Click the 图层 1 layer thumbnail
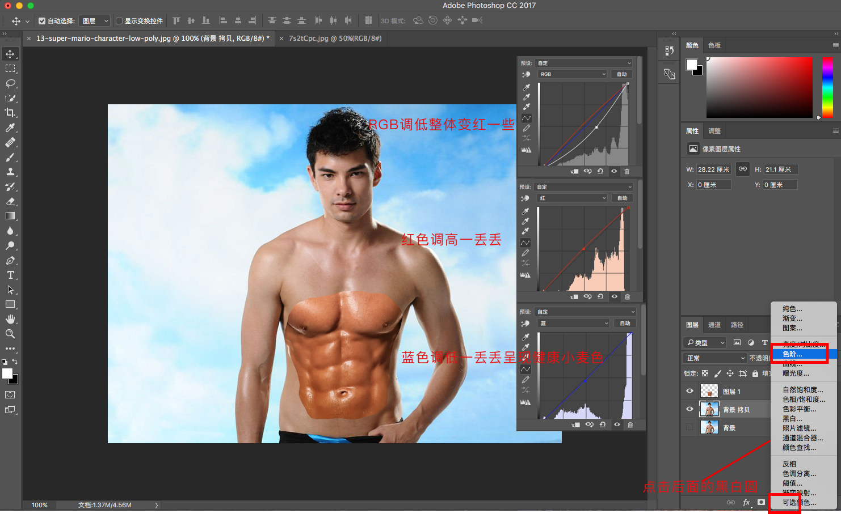841x514 pixels. pyautogui.click(x=709, y=391)
